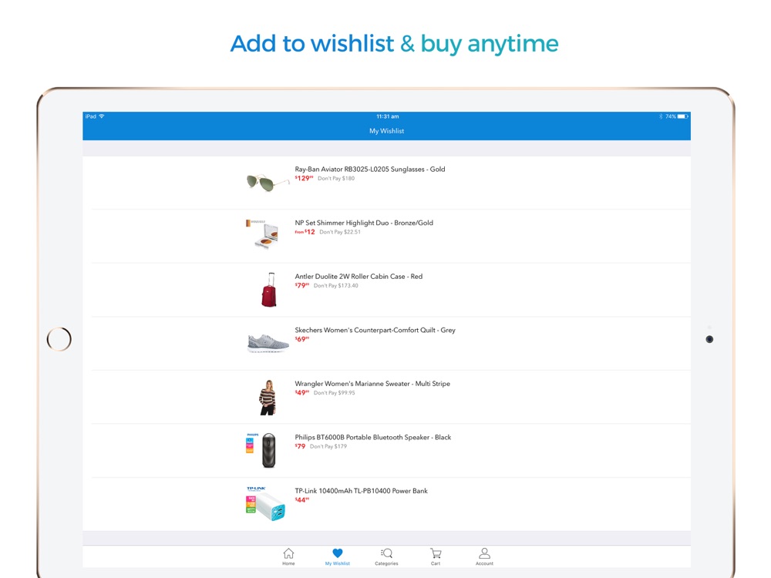This screenshot has height=578, width=771.
Task: Open Philips Bluetooth speaker thumbnail
Action: [261, 450]
